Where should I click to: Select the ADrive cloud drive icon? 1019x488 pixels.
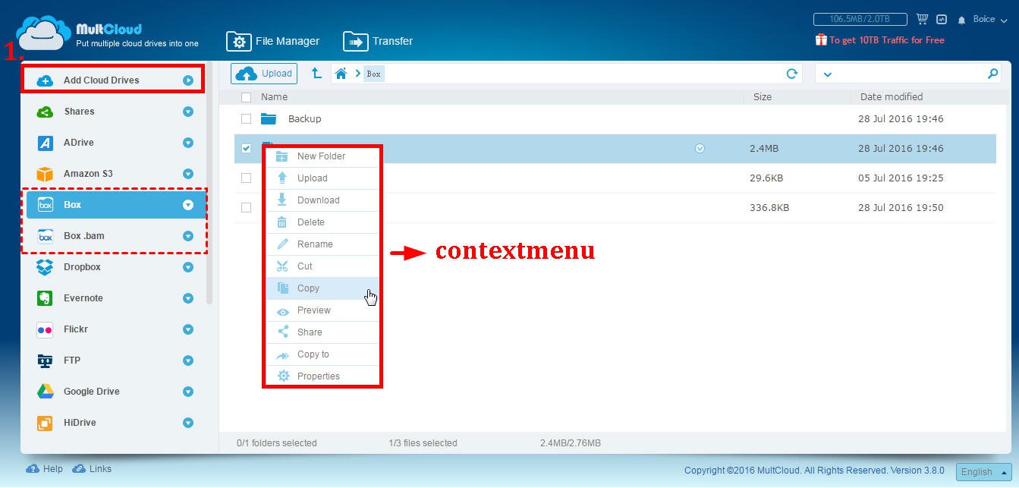point(45,143)
